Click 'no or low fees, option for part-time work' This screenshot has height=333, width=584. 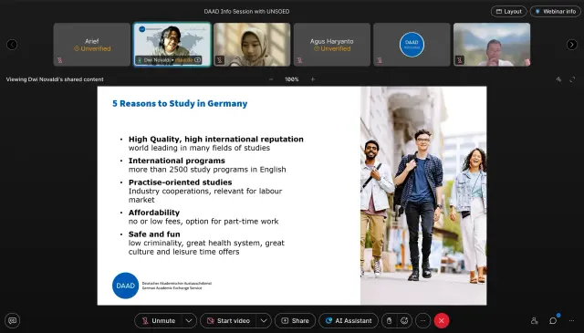click(x=203, y=222)
